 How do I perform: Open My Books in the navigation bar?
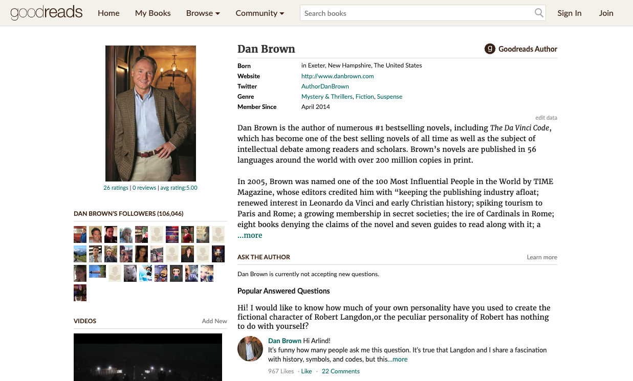153,13
